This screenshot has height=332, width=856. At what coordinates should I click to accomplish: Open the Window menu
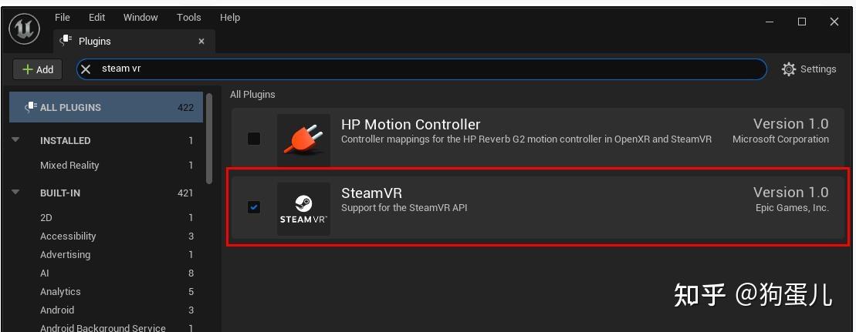[140, 17]
